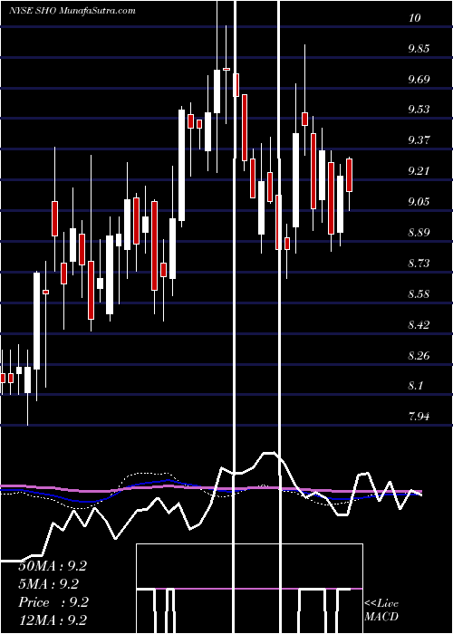Click the price axis label 8.89

pyautogui.click(x=419, y=233)
